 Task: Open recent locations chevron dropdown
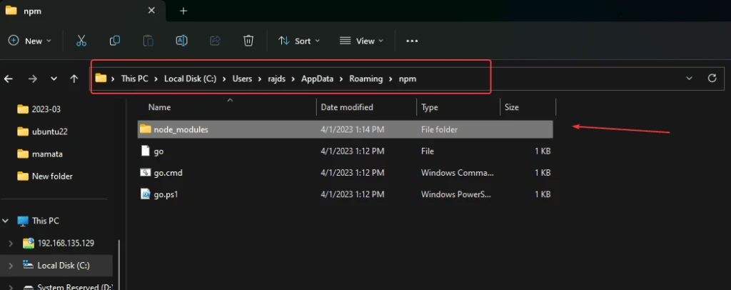click(54, 79)
